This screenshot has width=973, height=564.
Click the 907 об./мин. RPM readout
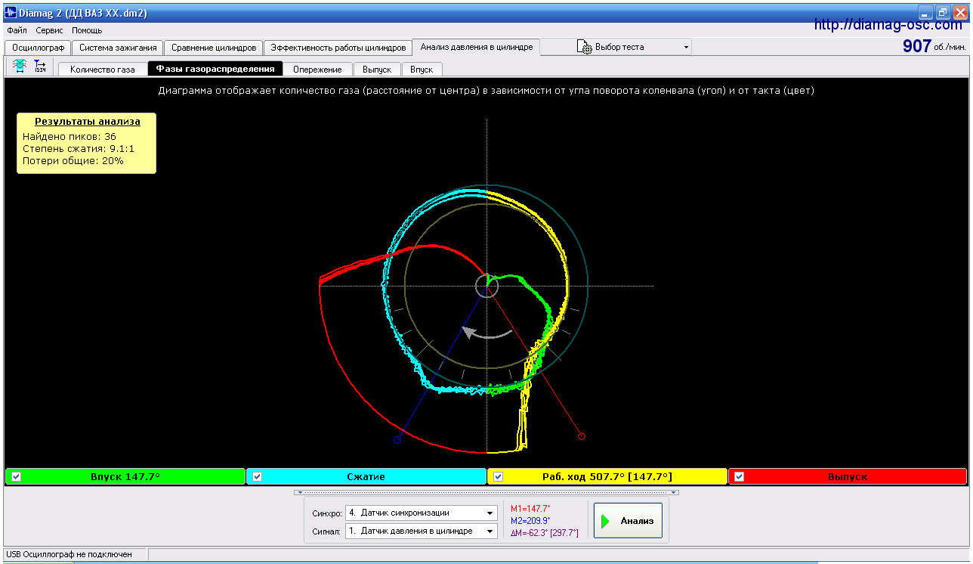click(934, 46)
